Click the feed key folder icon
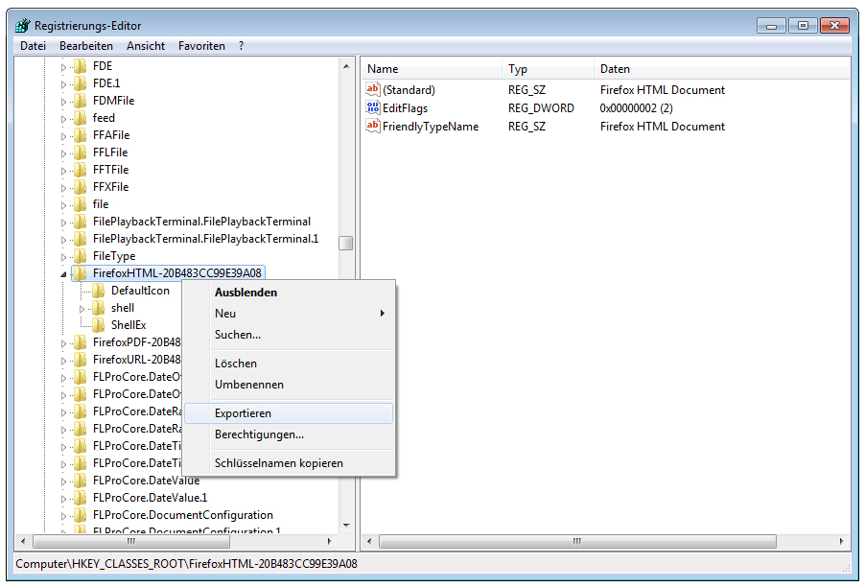The width and height of the screenshot is (865, 587). 81,118
